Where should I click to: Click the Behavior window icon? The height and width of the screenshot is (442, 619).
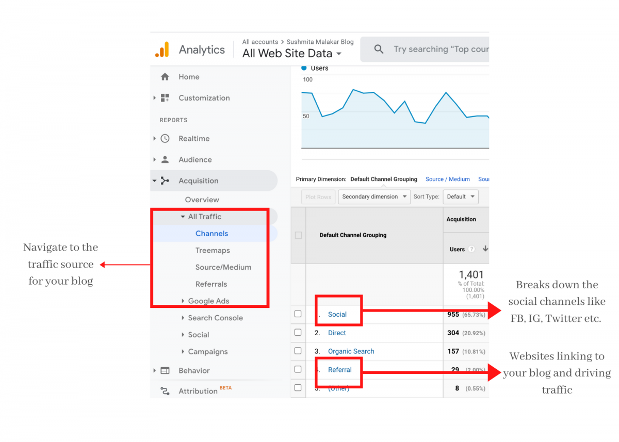(x=165, y=370)
